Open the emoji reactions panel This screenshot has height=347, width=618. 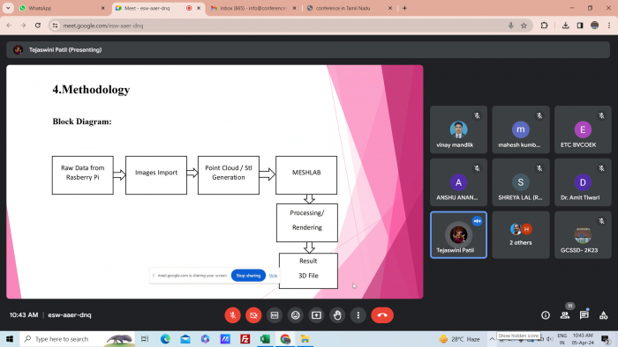pyautogui.click(x=296, y=315)
